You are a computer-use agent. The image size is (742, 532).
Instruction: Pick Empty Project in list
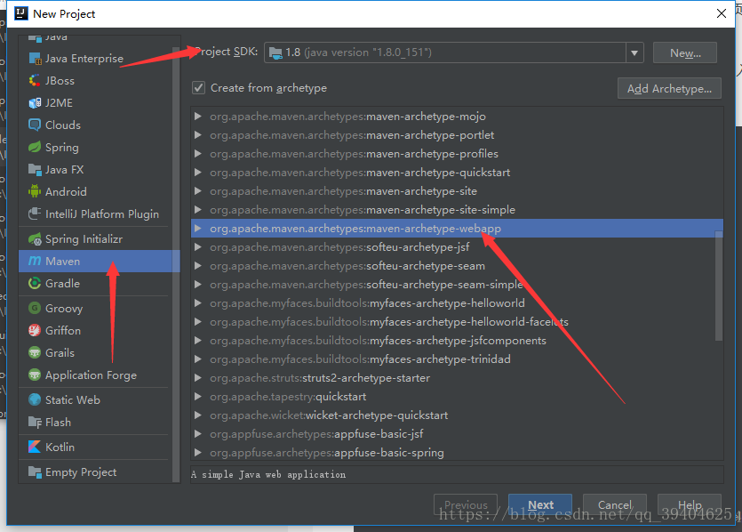pos(96,472)
